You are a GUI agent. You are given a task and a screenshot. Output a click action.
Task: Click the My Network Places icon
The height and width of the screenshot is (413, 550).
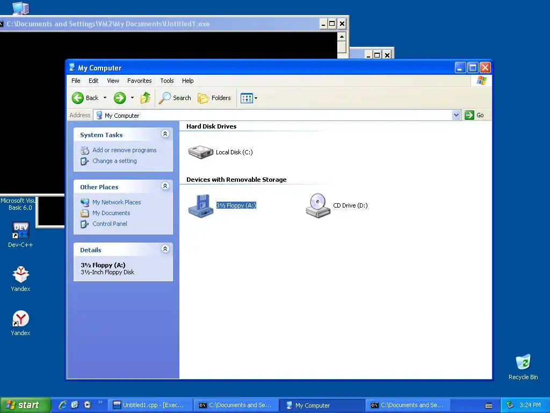click(84, 203)
